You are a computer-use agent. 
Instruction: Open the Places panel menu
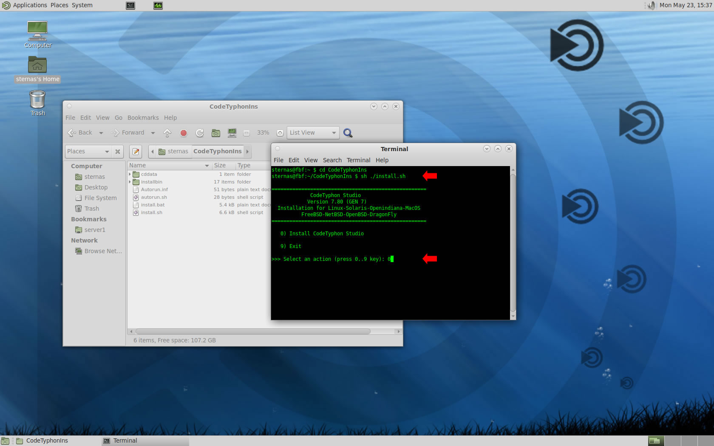(59, 5)
